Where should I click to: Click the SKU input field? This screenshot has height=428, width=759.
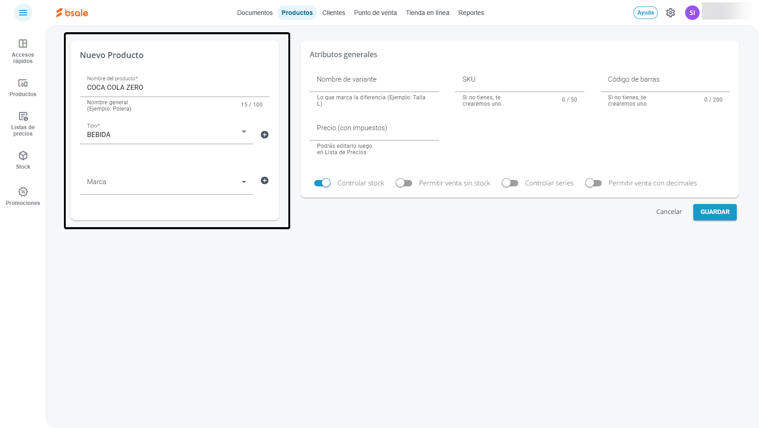coord(520,80)
